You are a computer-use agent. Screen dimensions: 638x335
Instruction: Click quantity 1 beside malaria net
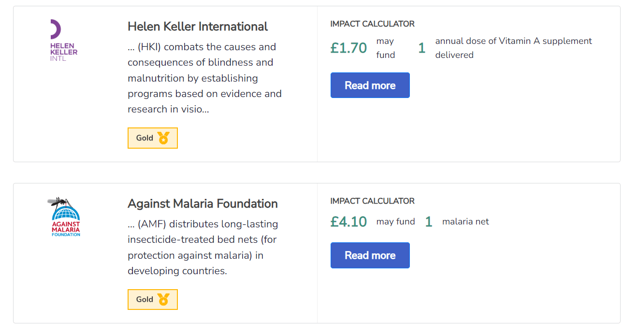coord(428,222)
